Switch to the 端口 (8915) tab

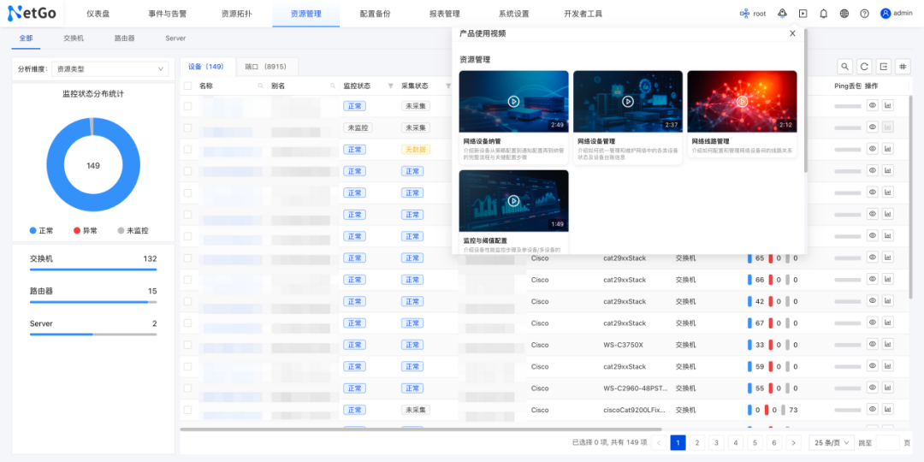point(266,67)
